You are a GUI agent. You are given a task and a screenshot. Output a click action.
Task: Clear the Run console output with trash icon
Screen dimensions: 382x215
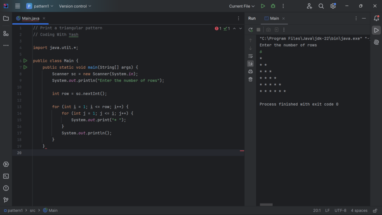coord(250,79)
